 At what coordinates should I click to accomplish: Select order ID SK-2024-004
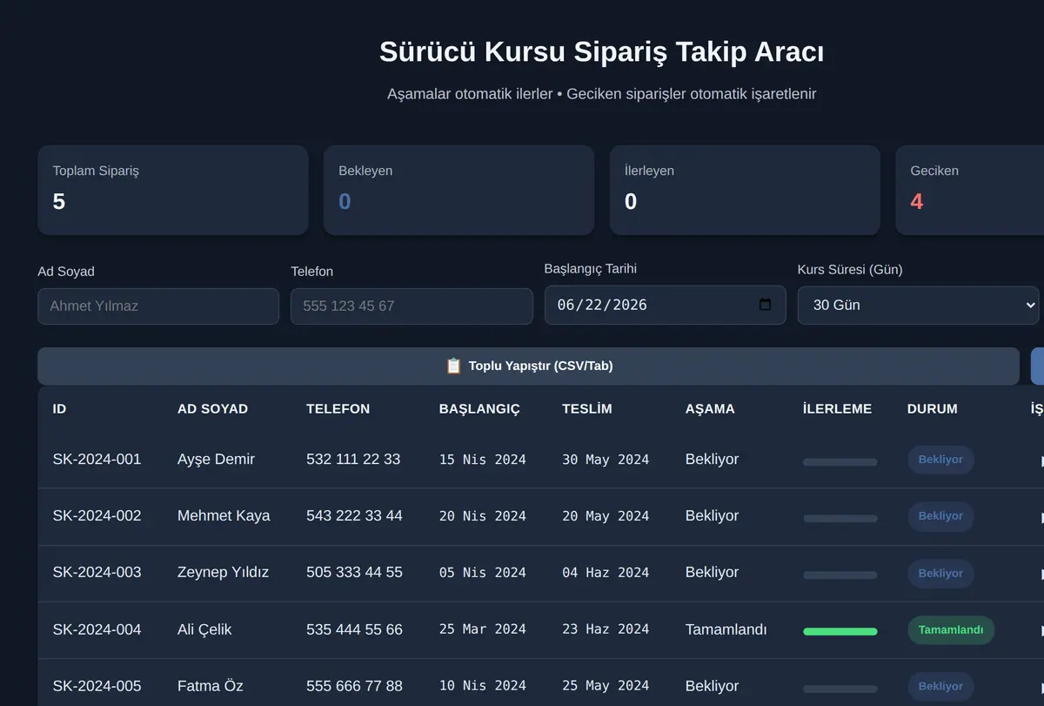tap(97, 629)
